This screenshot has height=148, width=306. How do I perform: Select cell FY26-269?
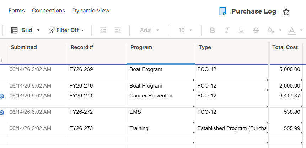coord(97,73)
